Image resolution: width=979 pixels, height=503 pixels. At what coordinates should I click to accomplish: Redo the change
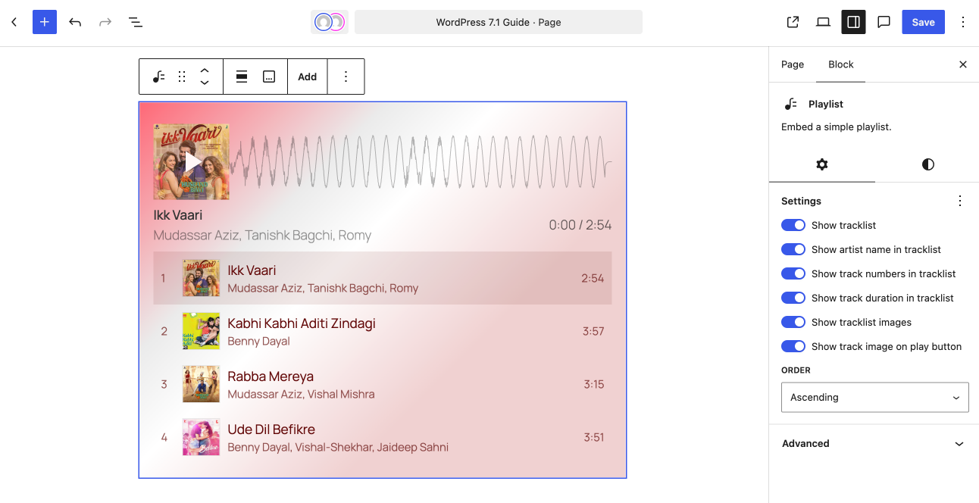pos(105,22)
